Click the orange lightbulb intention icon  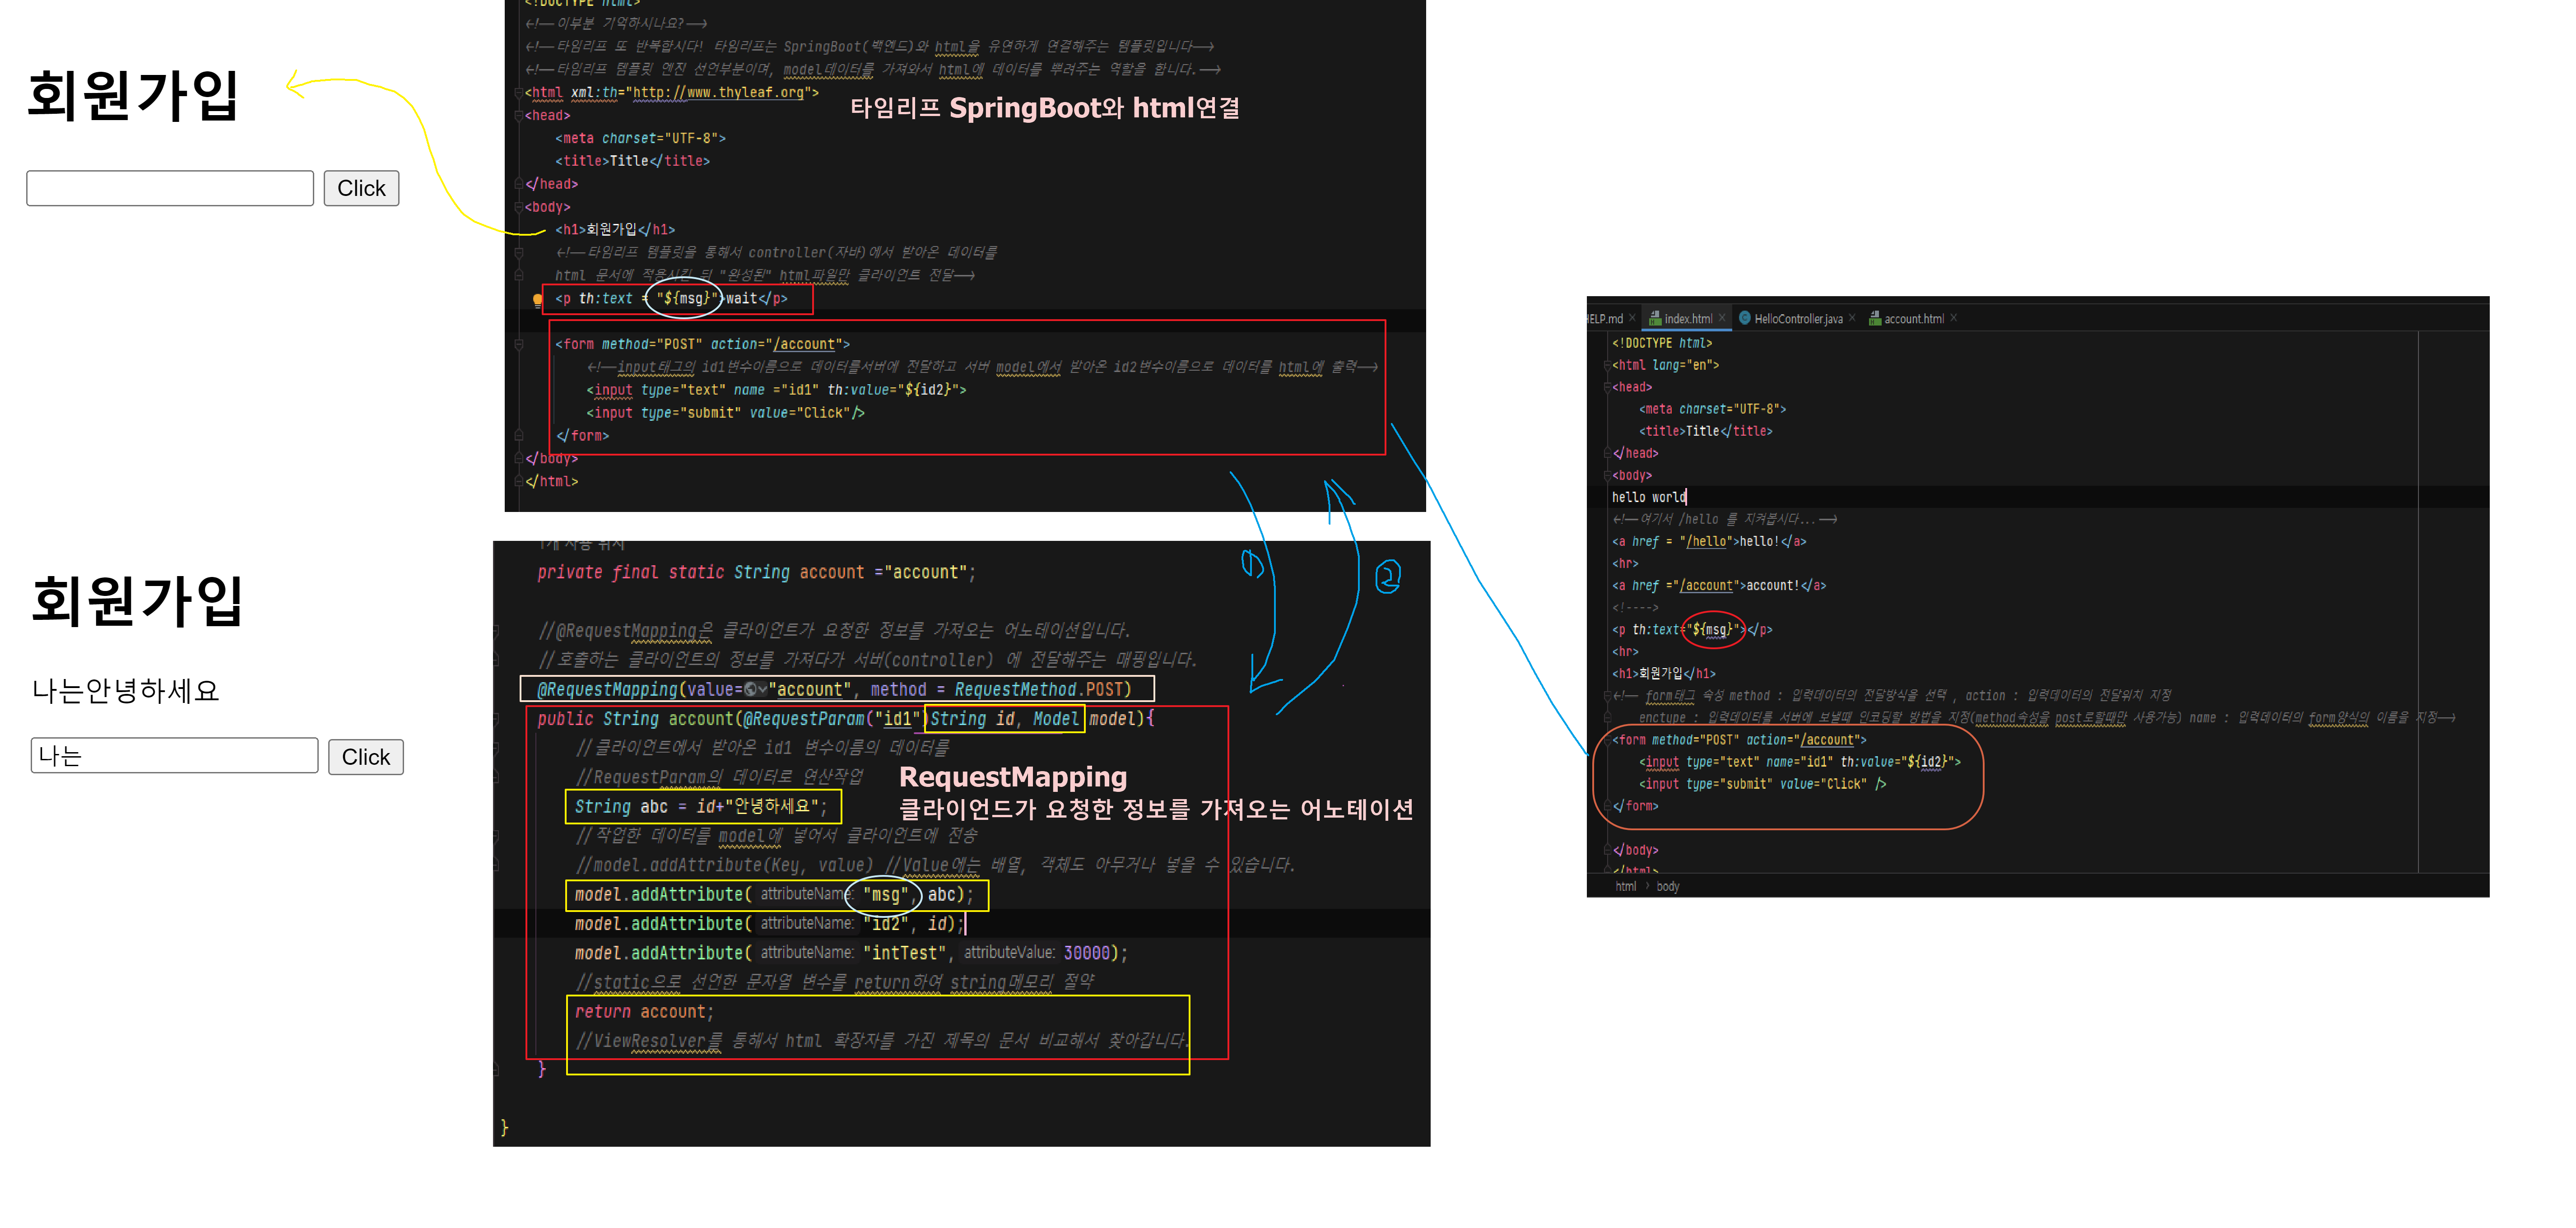pyautogui.click(x=538, y=299)
